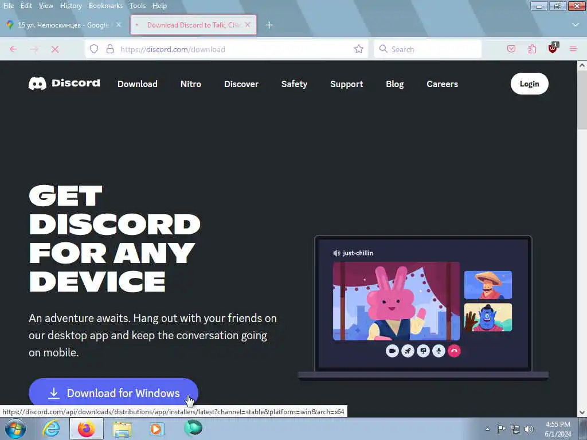This screenshot has width=587, height=440.
Task: Open the tracking protection shield icon
Action: (94, 49)
